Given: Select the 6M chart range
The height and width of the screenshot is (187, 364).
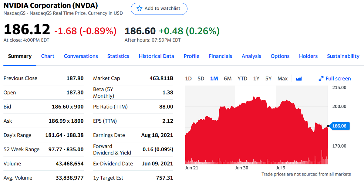Looking at the screenshot, I should pyautogui.click(x=228, y=79).
